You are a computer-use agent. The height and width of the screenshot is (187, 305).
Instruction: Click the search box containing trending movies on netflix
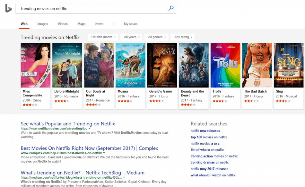click(x=96, y=8)
